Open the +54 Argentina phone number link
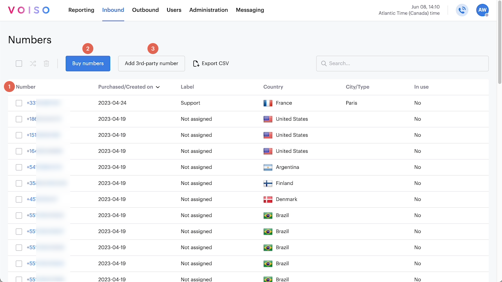 [x=44, y=167]
